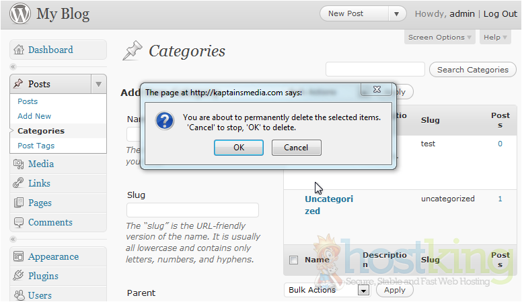
Task: Click the Log Out link
Action: (500, 14)
